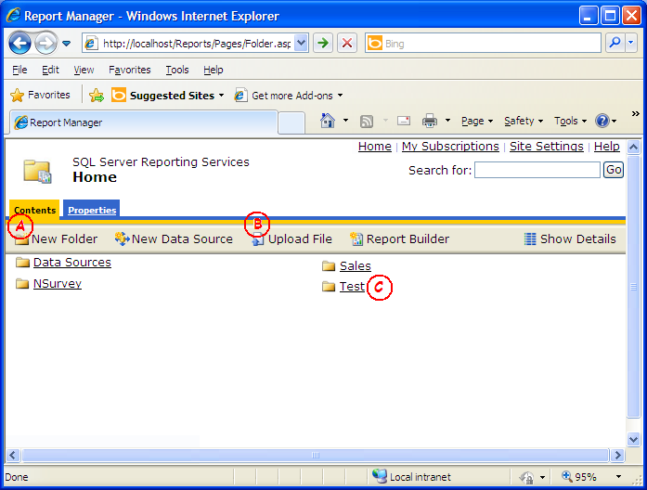Open Site Settings link
647x490 pixels.
tap(547, 146)
